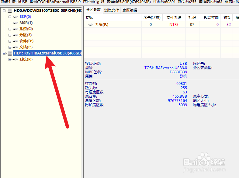This screenshot has width=239, height=178.
Task: Click the 联机 attribute value
Action: click(x=183, y=76)
